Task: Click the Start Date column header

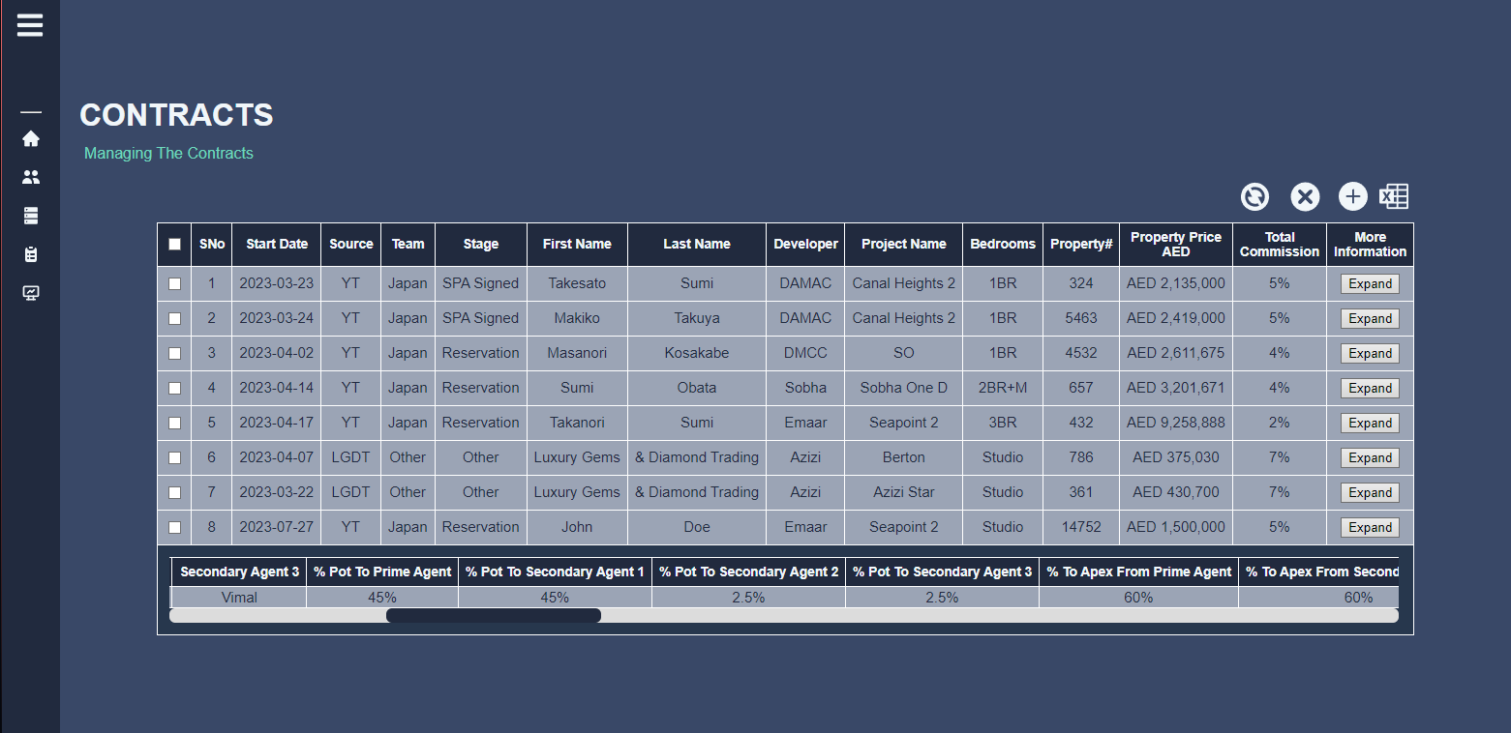Action: 276,245
